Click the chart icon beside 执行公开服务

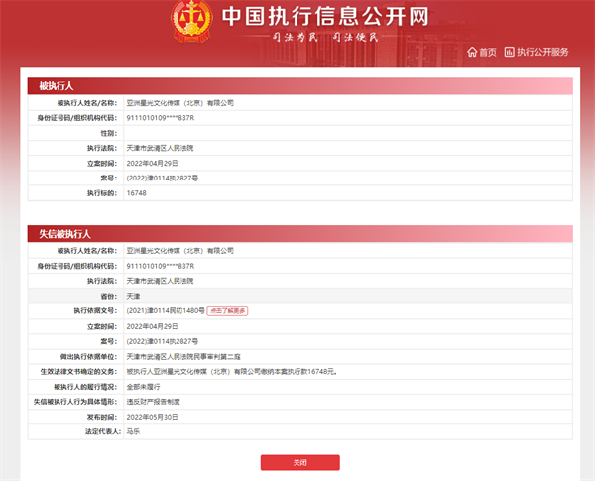pyautogui.click(x=509, y=52)
